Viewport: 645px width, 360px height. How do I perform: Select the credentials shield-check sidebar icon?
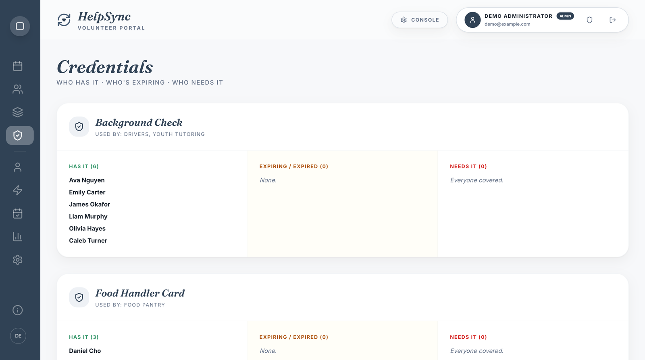(20, 135)
